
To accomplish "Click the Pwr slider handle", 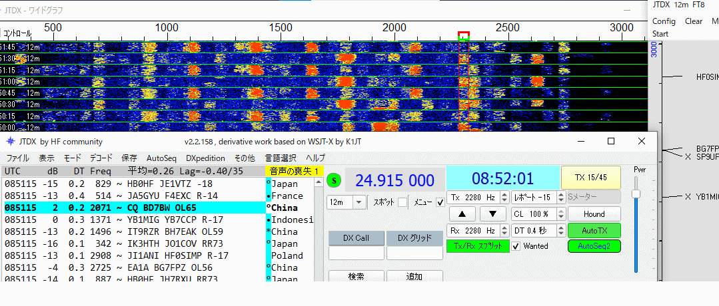I will [636, 194].
